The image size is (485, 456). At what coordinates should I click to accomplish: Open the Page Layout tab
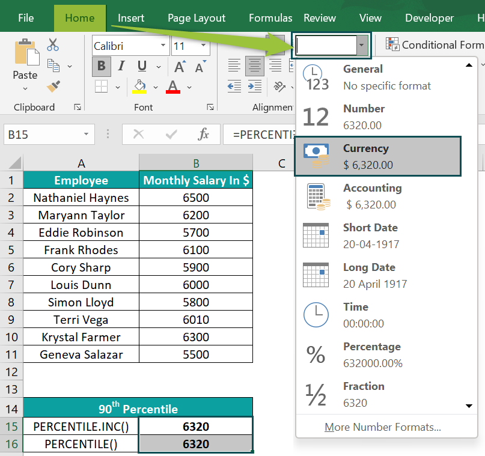(197, 18)
